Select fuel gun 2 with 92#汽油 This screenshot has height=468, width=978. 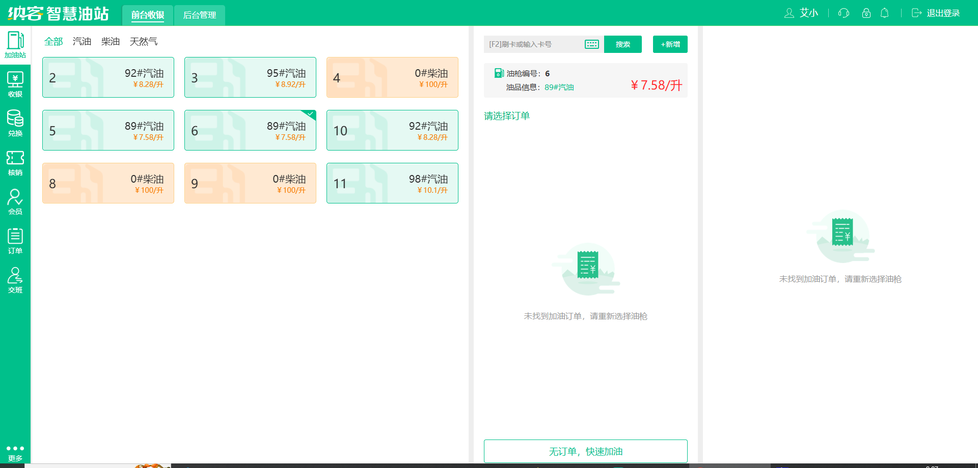108,77
